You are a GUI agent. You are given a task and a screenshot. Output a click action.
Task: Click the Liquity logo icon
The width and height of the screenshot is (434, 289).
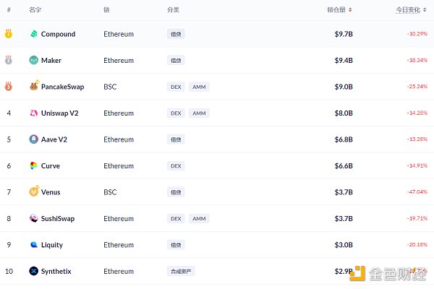34,245
